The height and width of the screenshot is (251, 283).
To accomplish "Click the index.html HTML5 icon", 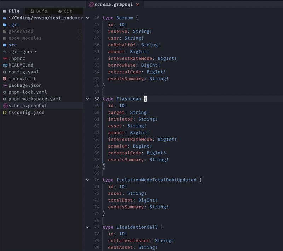I will [5, 79].
